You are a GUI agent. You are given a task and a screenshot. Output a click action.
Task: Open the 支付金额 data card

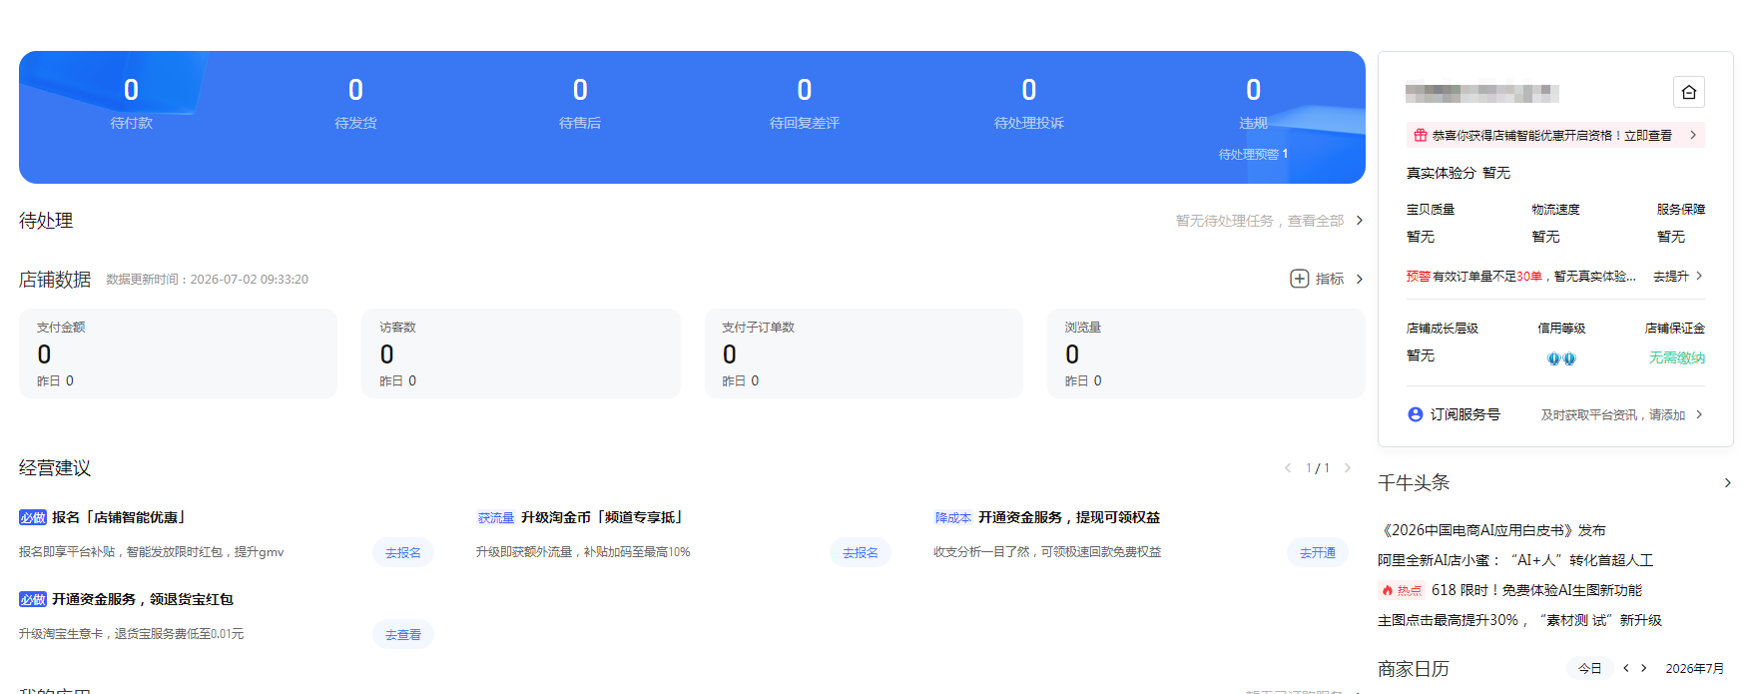pyautogui.click(x=178, y=353)
